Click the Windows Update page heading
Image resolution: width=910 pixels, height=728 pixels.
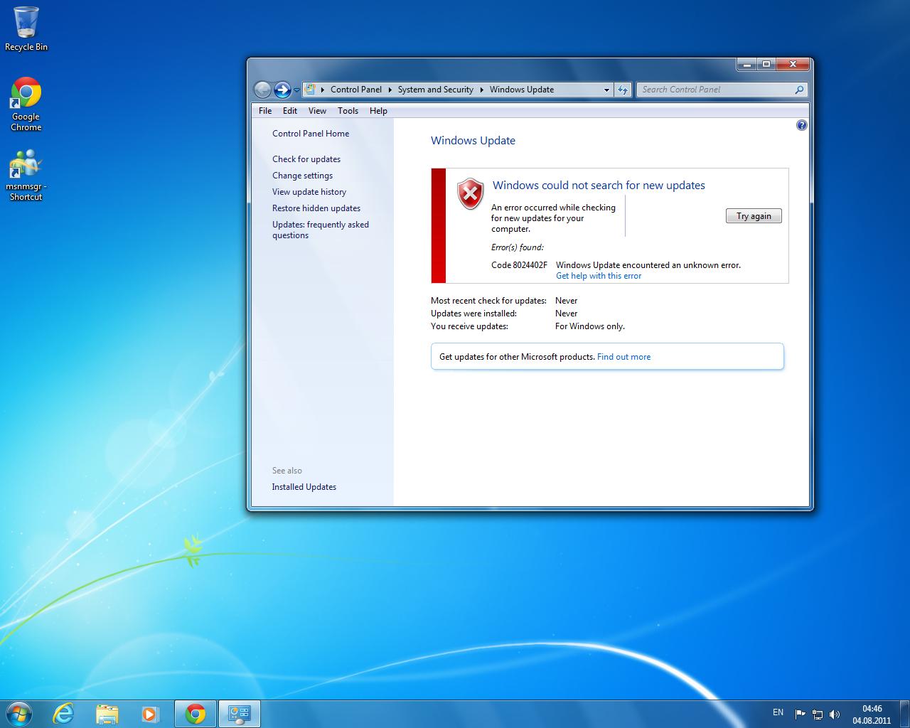pos(473,141)
